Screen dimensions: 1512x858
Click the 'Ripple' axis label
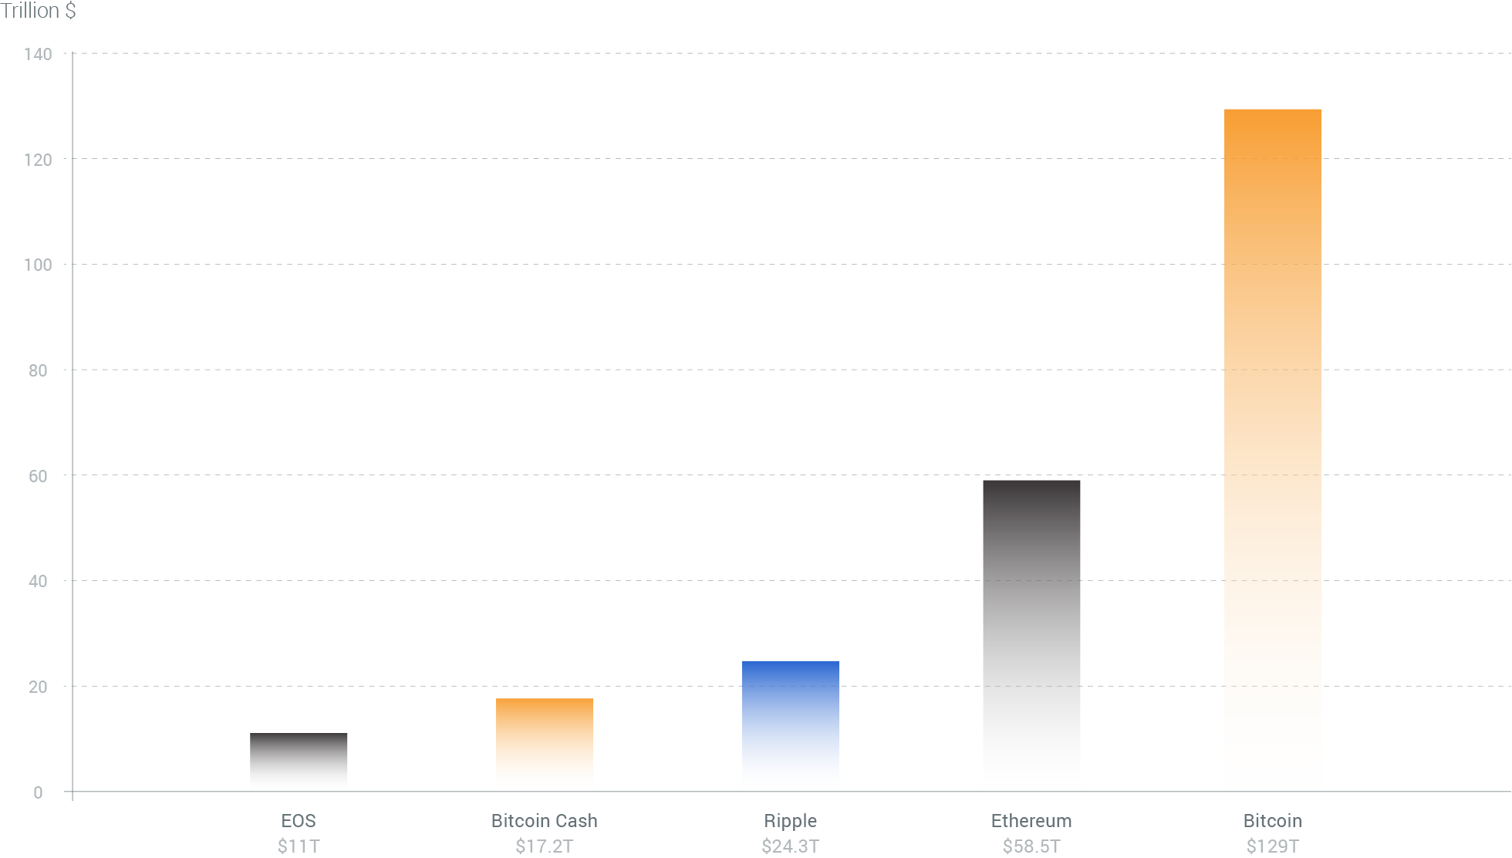coord(791,821)
